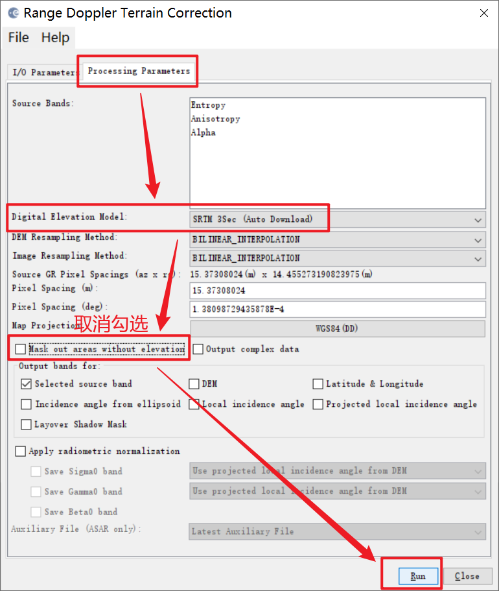
Task: Open the Sigma0 incidence angle dropdown
Action: (x=338, y=471)
